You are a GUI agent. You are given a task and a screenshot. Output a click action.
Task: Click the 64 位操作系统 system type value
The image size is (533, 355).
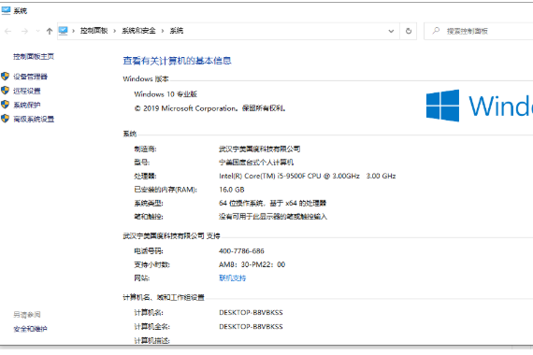click(x=273, y=203)
